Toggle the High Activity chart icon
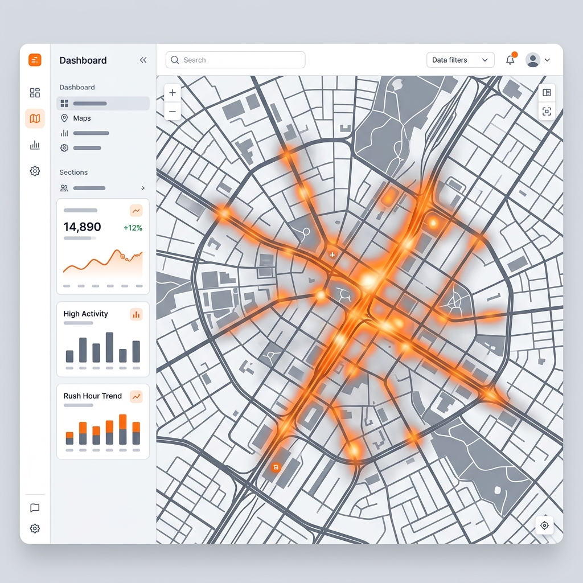 pyautogui.click(x=136, y=314)
